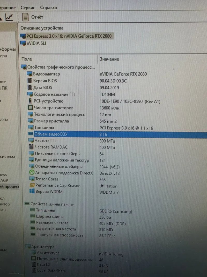Click the Эффективная частота row label
The width and height of the screenshot is (207, 277).
(x=56, y=229)
